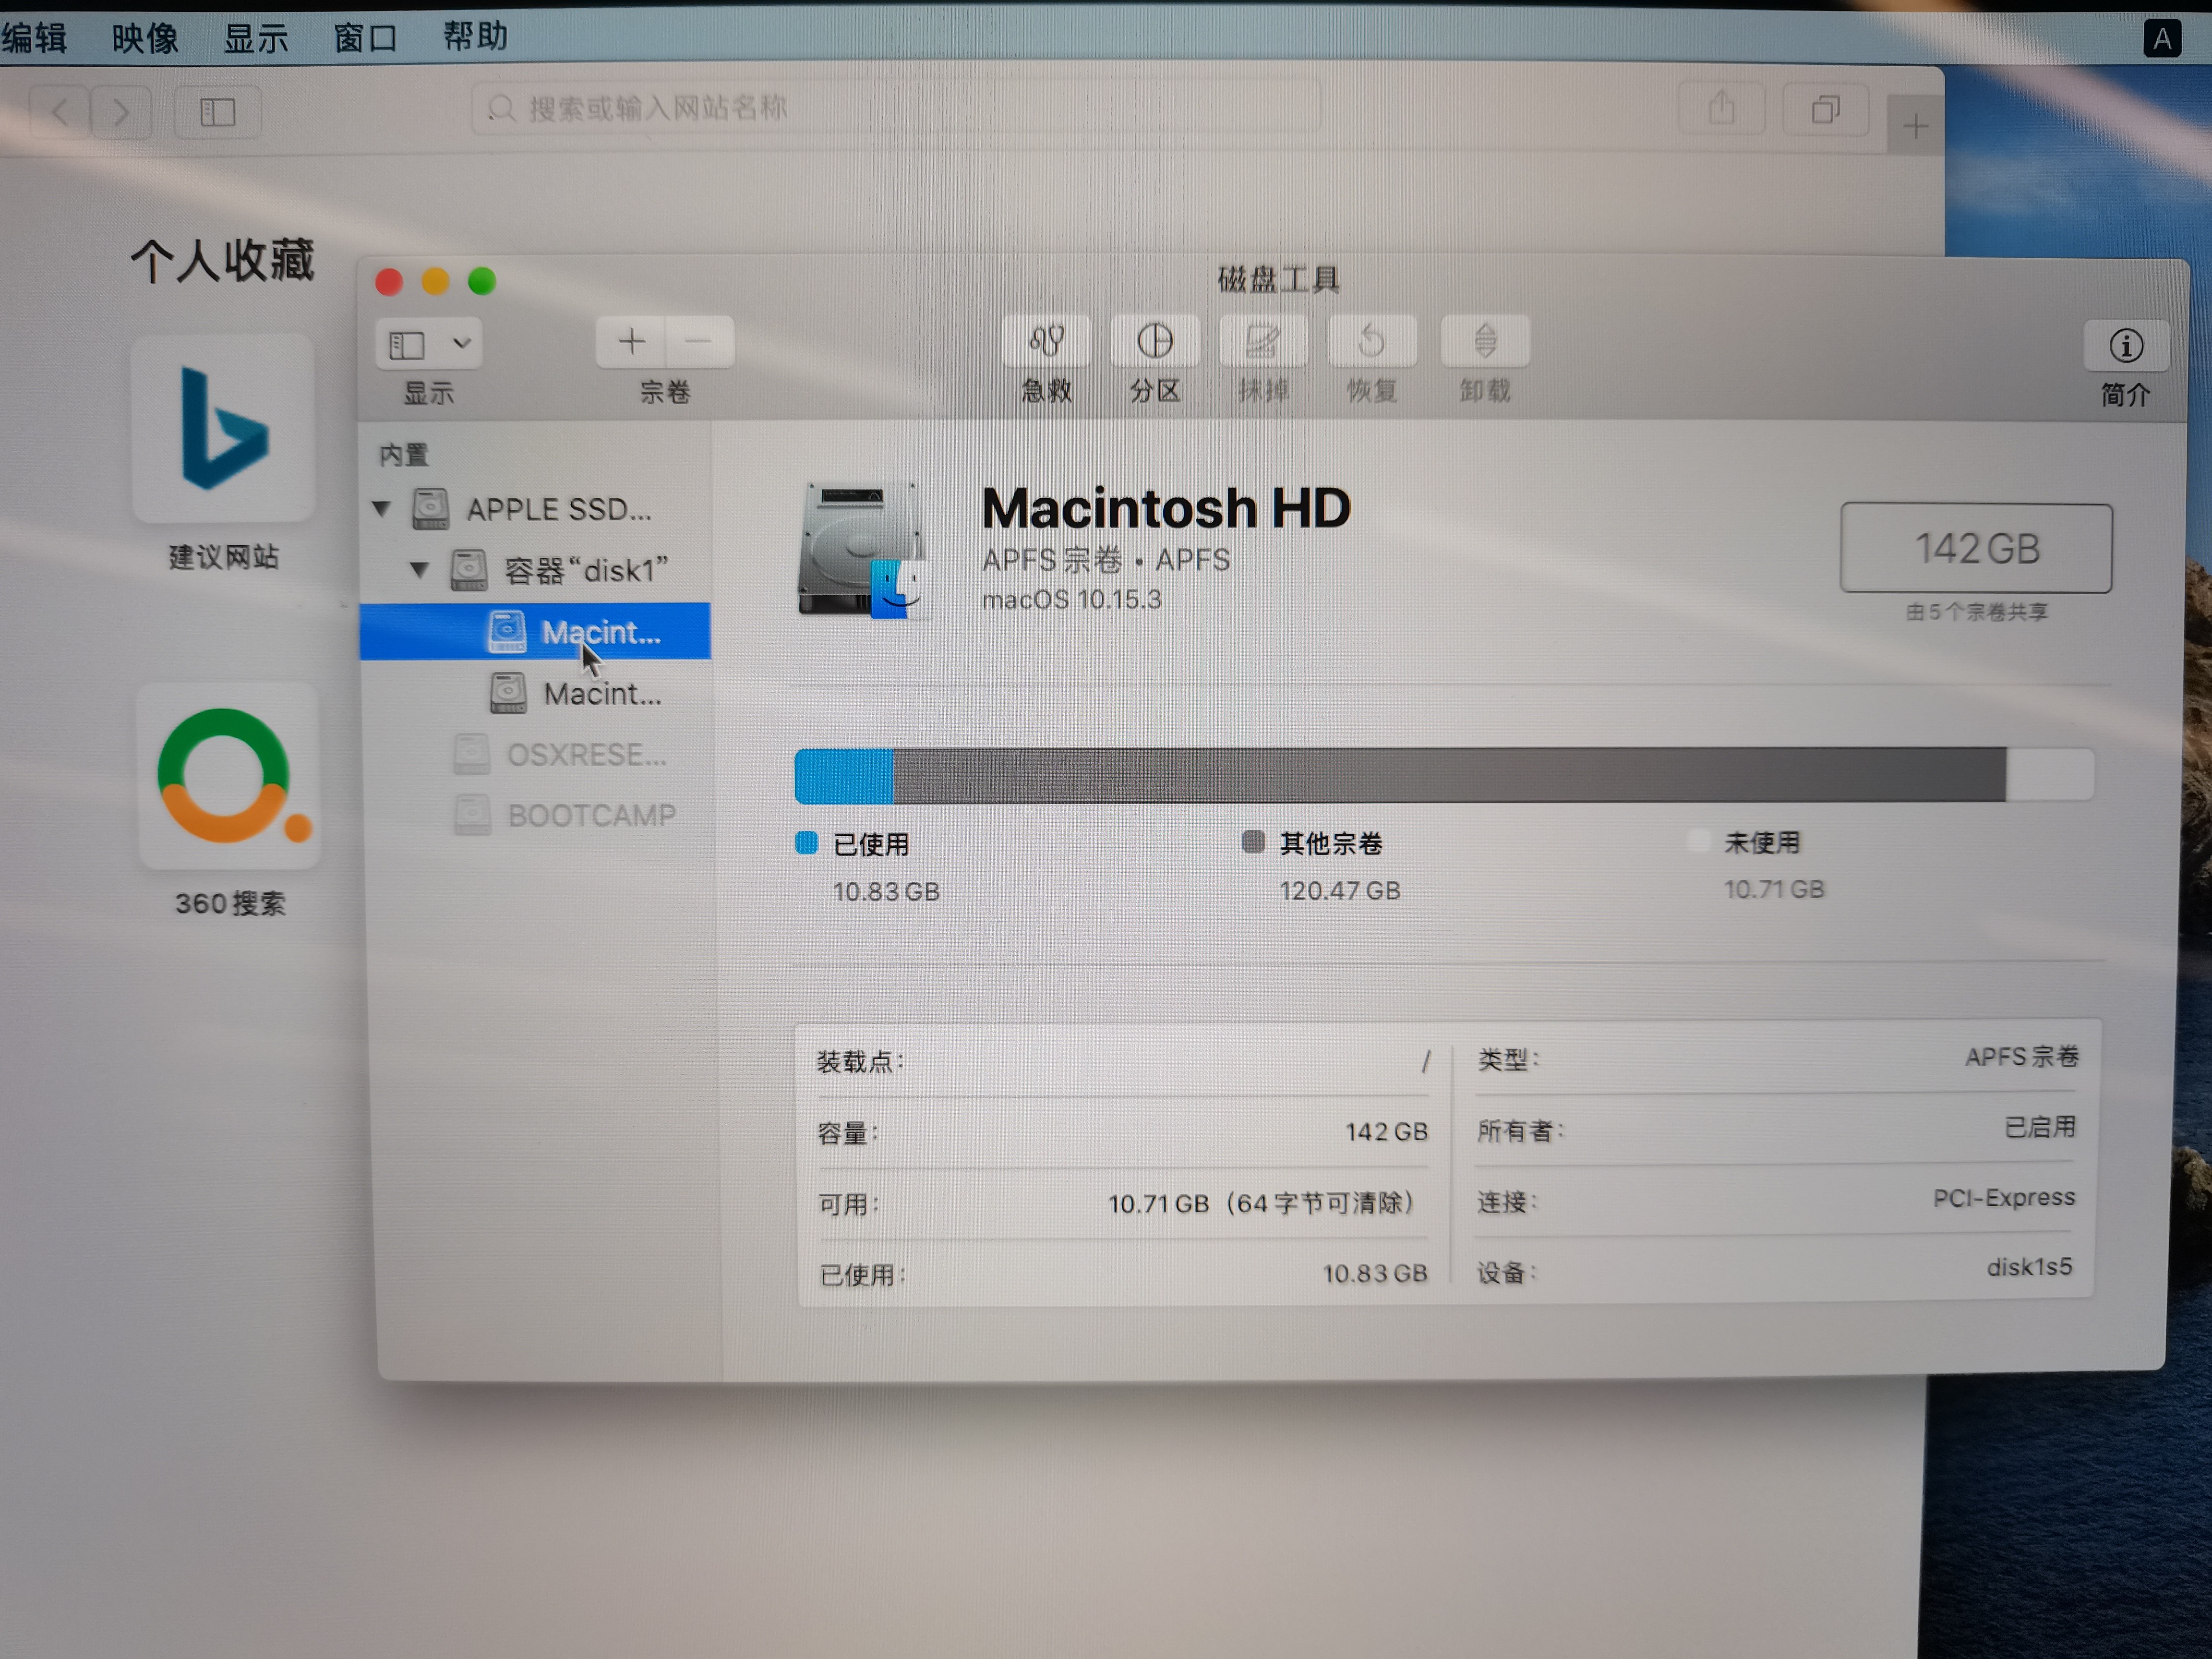Open the 帮助 (Help) menu
Image resolution: width=2212 pixels, height=1659 pixels.
click(476, 37)
